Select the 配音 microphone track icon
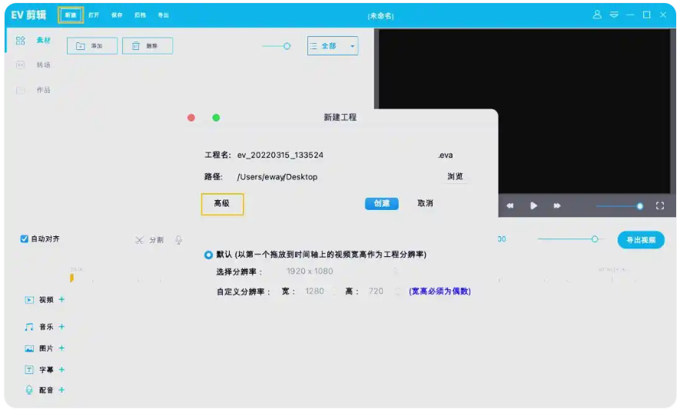Viewport: 680px width, 410px height. coord(29,390)
